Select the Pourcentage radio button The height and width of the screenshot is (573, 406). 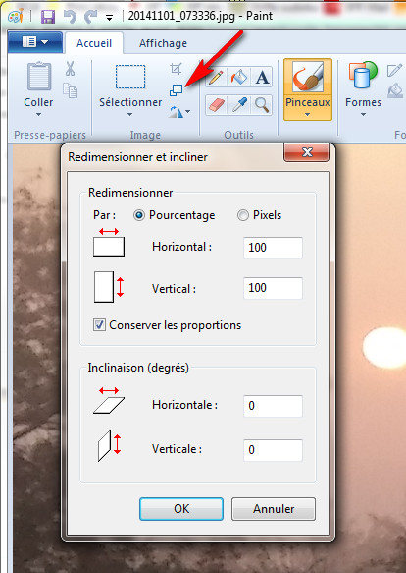tap(138, 215)
